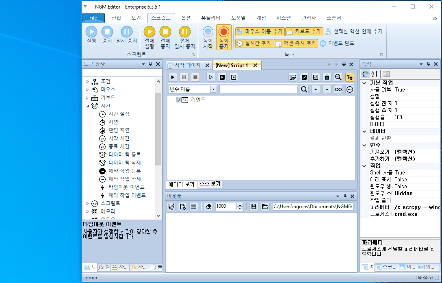Open the 변수 이름 dropdown
This screenshot has height=283, width=442.
(213, 89)
